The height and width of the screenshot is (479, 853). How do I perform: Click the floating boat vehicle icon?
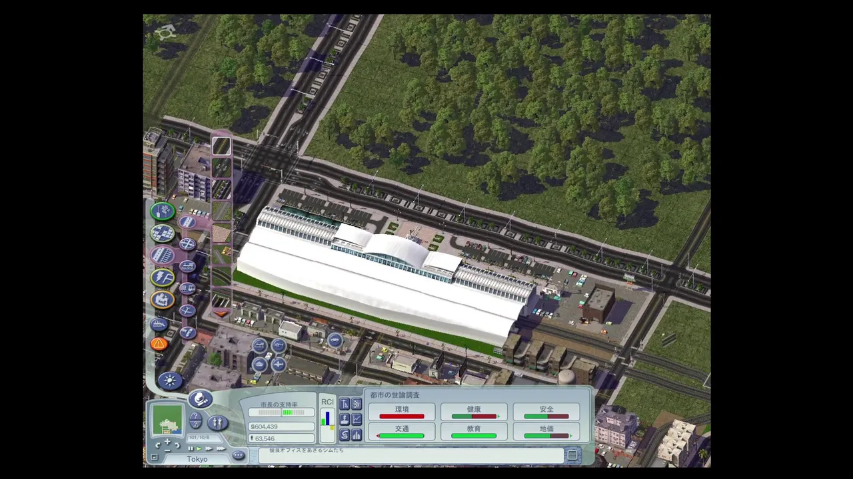259,365
